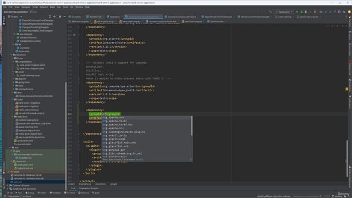Switch to the Text tab below editor
Screen dimensions: 352x198
point(73,188)
